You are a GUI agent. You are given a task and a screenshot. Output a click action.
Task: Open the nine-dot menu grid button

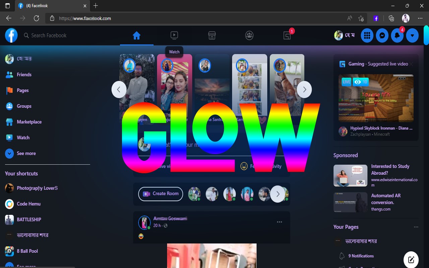pyautogui.click(x=367, y=36)
